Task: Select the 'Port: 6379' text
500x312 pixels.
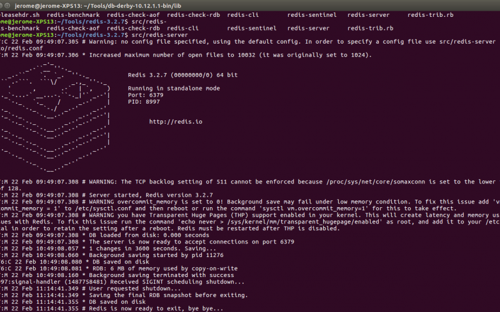Action: coord(146,95)
